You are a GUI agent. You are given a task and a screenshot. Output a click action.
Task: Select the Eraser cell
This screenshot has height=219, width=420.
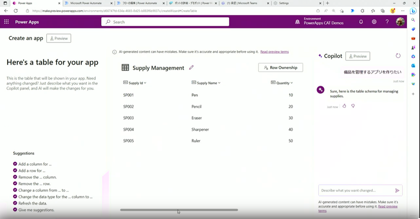(197, 118)
